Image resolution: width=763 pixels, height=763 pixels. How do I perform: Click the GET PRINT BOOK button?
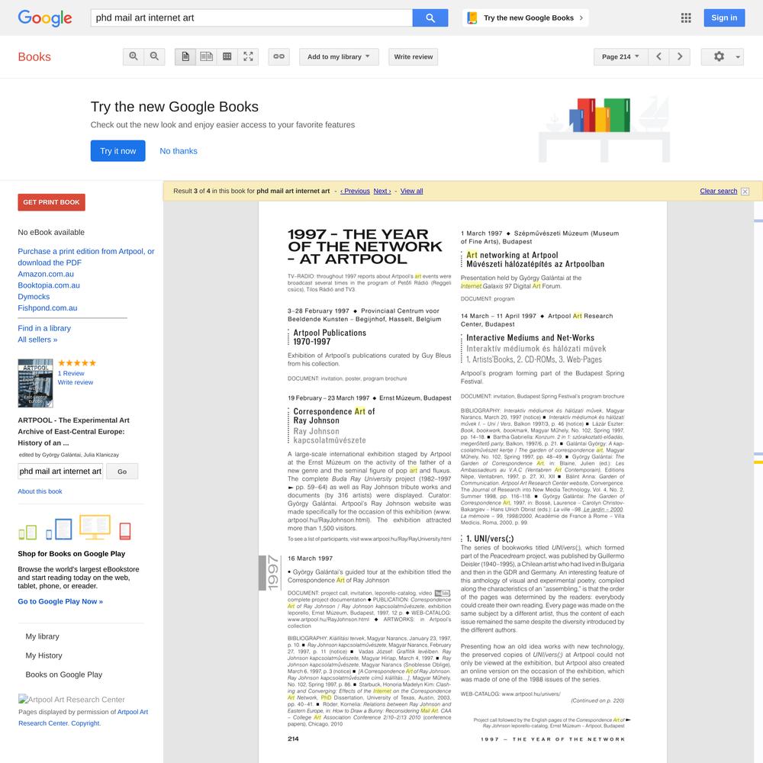tap(51, 202)
